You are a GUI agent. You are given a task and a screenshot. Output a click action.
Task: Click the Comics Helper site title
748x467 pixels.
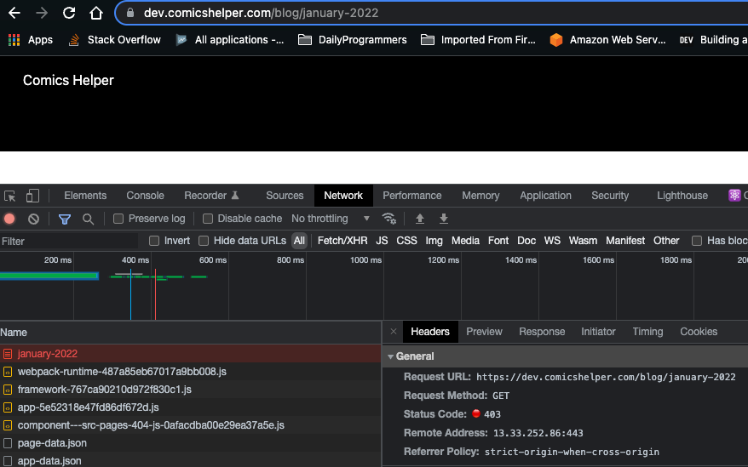click(68, 80)
